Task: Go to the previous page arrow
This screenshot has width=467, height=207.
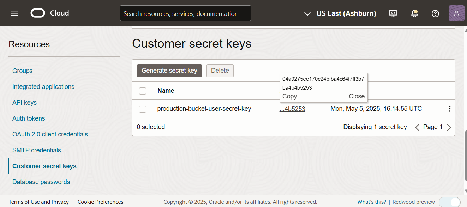Action: click(x=417, y=127)
